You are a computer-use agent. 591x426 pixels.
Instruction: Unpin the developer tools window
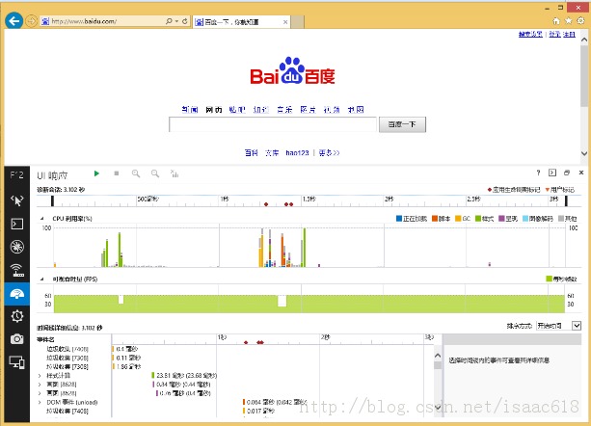(567, 173)
